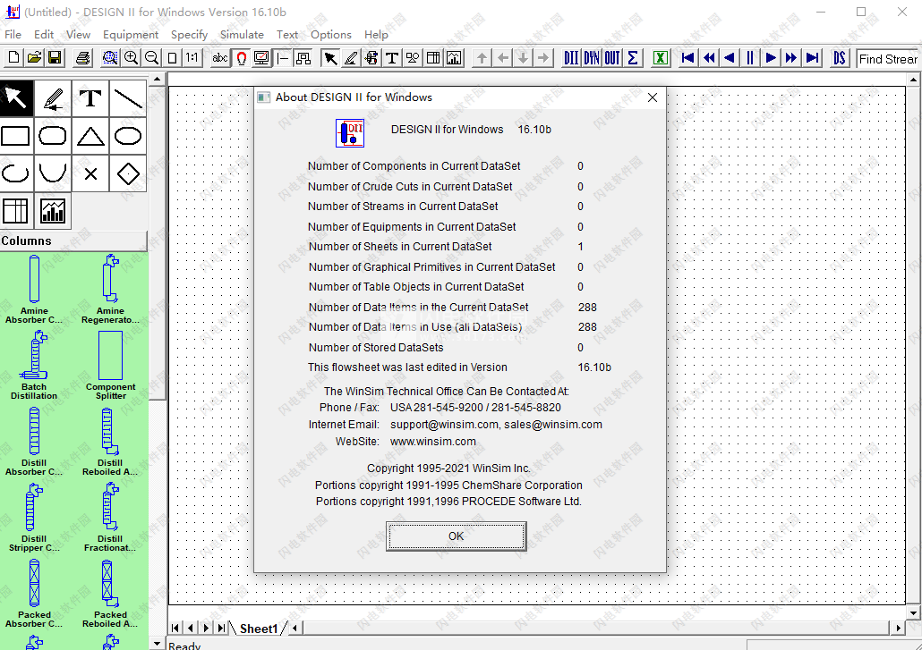
Task: Choose the rounded rectangle shape tool
Action: pos(53,136)
